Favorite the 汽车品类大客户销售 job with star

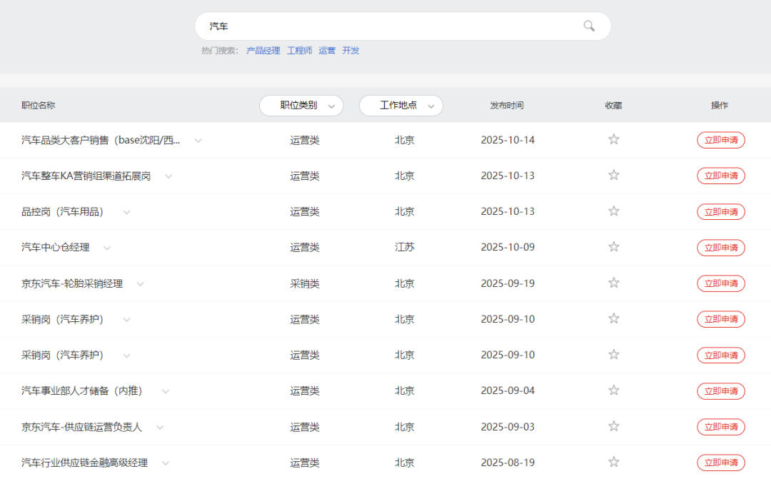(x=613, y=139)
